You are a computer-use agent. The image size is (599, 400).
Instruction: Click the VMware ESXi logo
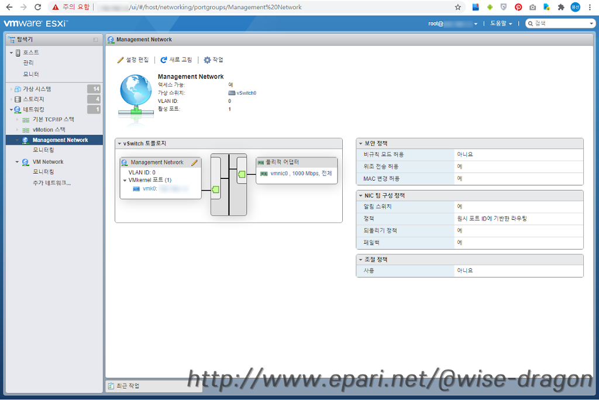pyautogui.click(x=36, y=23)
